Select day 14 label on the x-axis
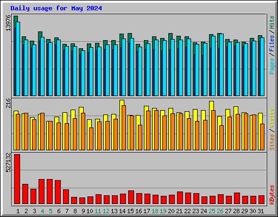 (x=122, y=211)
